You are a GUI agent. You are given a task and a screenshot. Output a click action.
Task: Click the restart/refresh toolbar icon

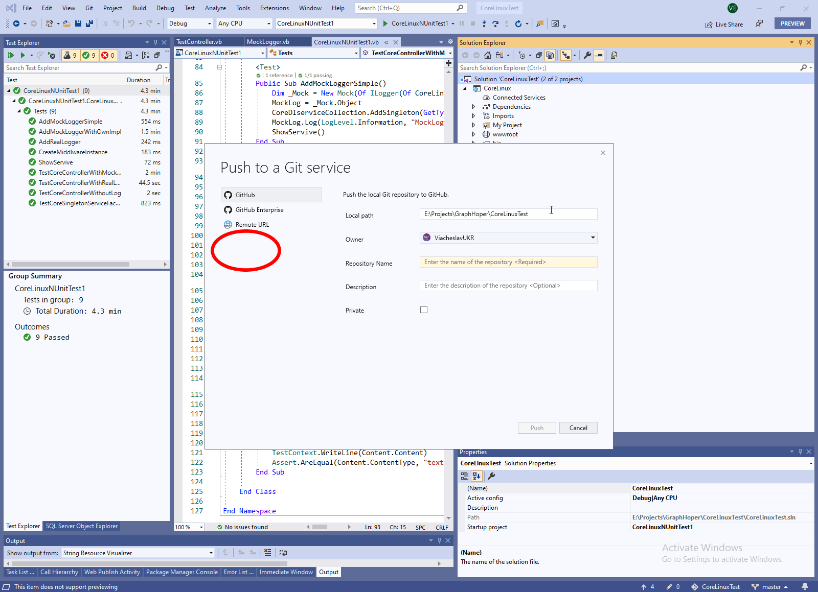click(518, 23)
